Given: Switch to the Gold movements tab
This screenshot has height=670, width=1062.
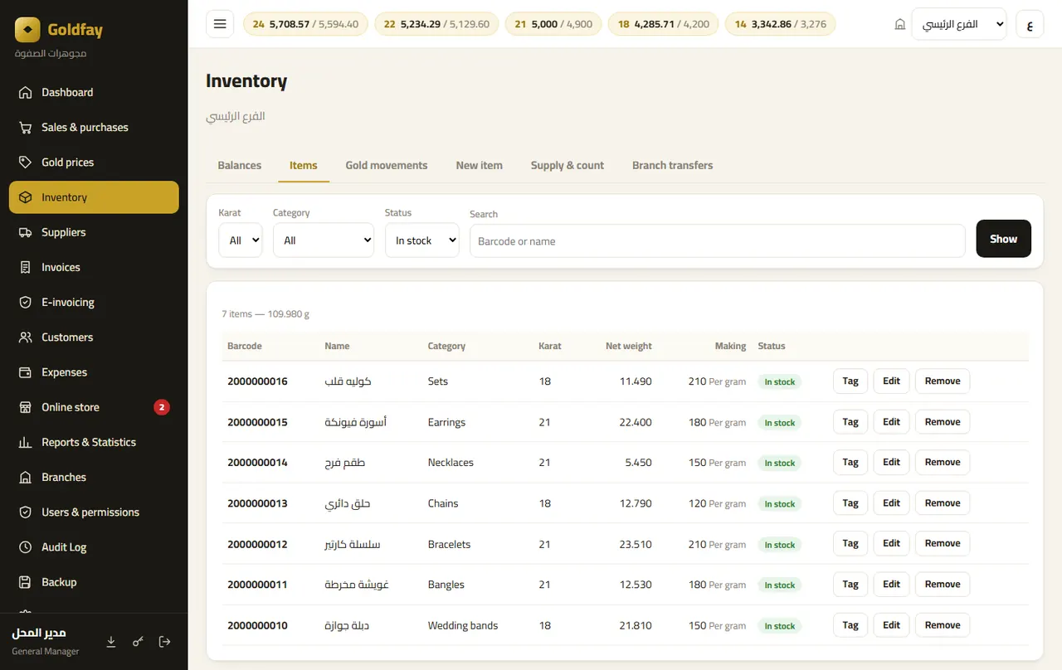Looking at the screenshot, I should point(387,165).
